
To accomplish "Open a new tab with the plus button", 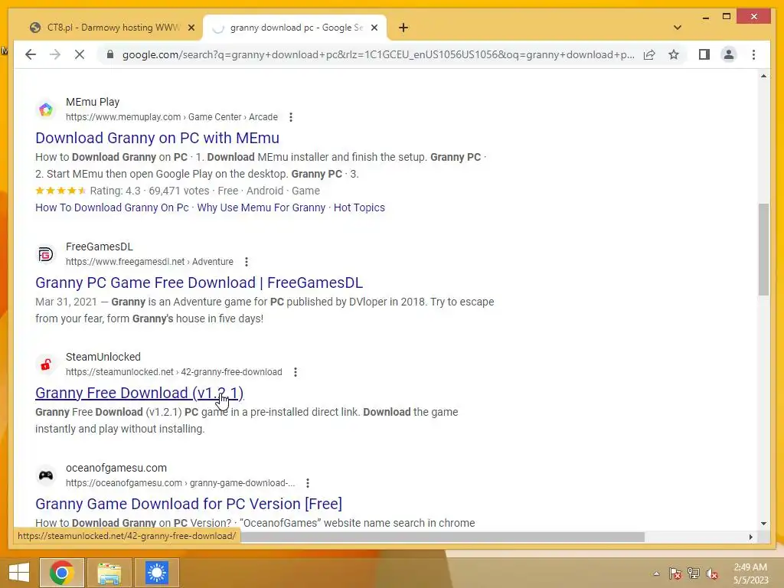I will coord(403,28).
